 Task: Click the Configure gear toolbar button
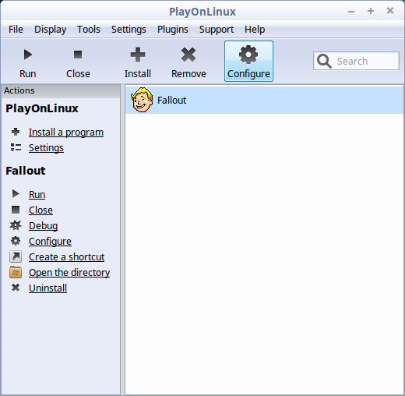[248, 62]
